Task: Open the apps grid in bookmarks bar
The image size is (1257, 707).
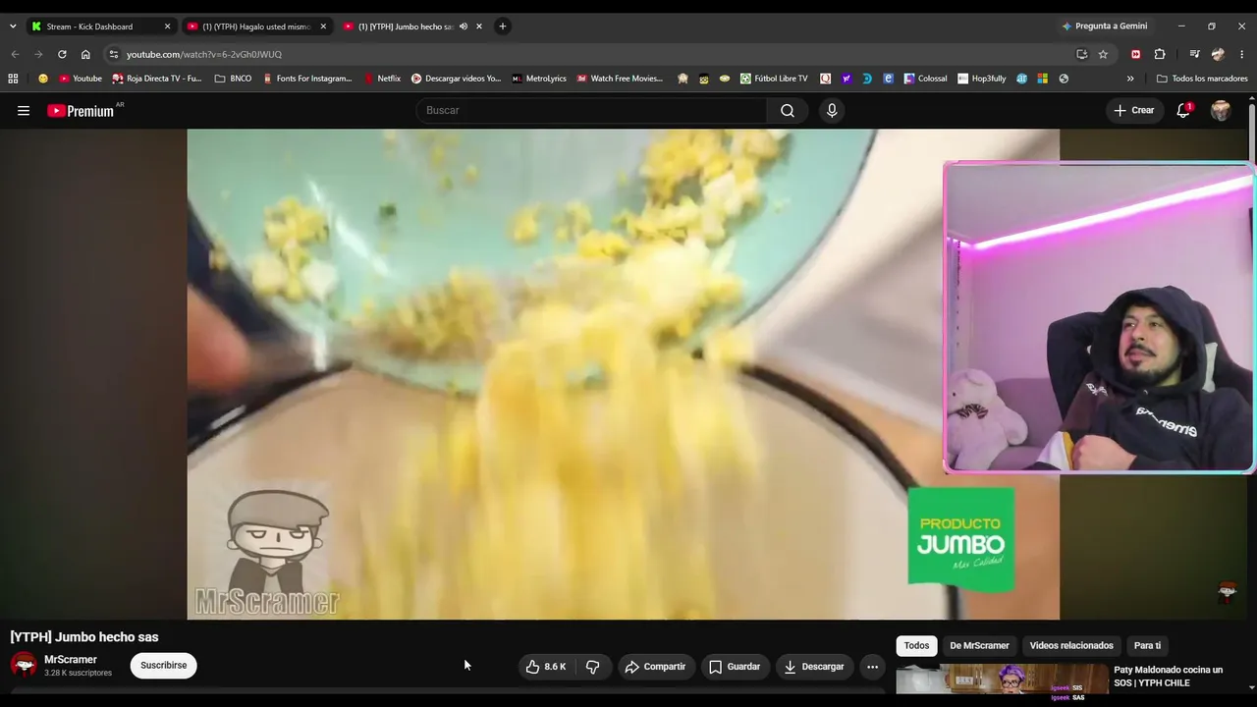Action: [13, 79]
